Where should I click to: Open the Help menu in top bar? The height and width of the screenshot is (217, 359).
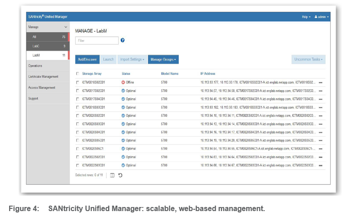pos(306,17)
